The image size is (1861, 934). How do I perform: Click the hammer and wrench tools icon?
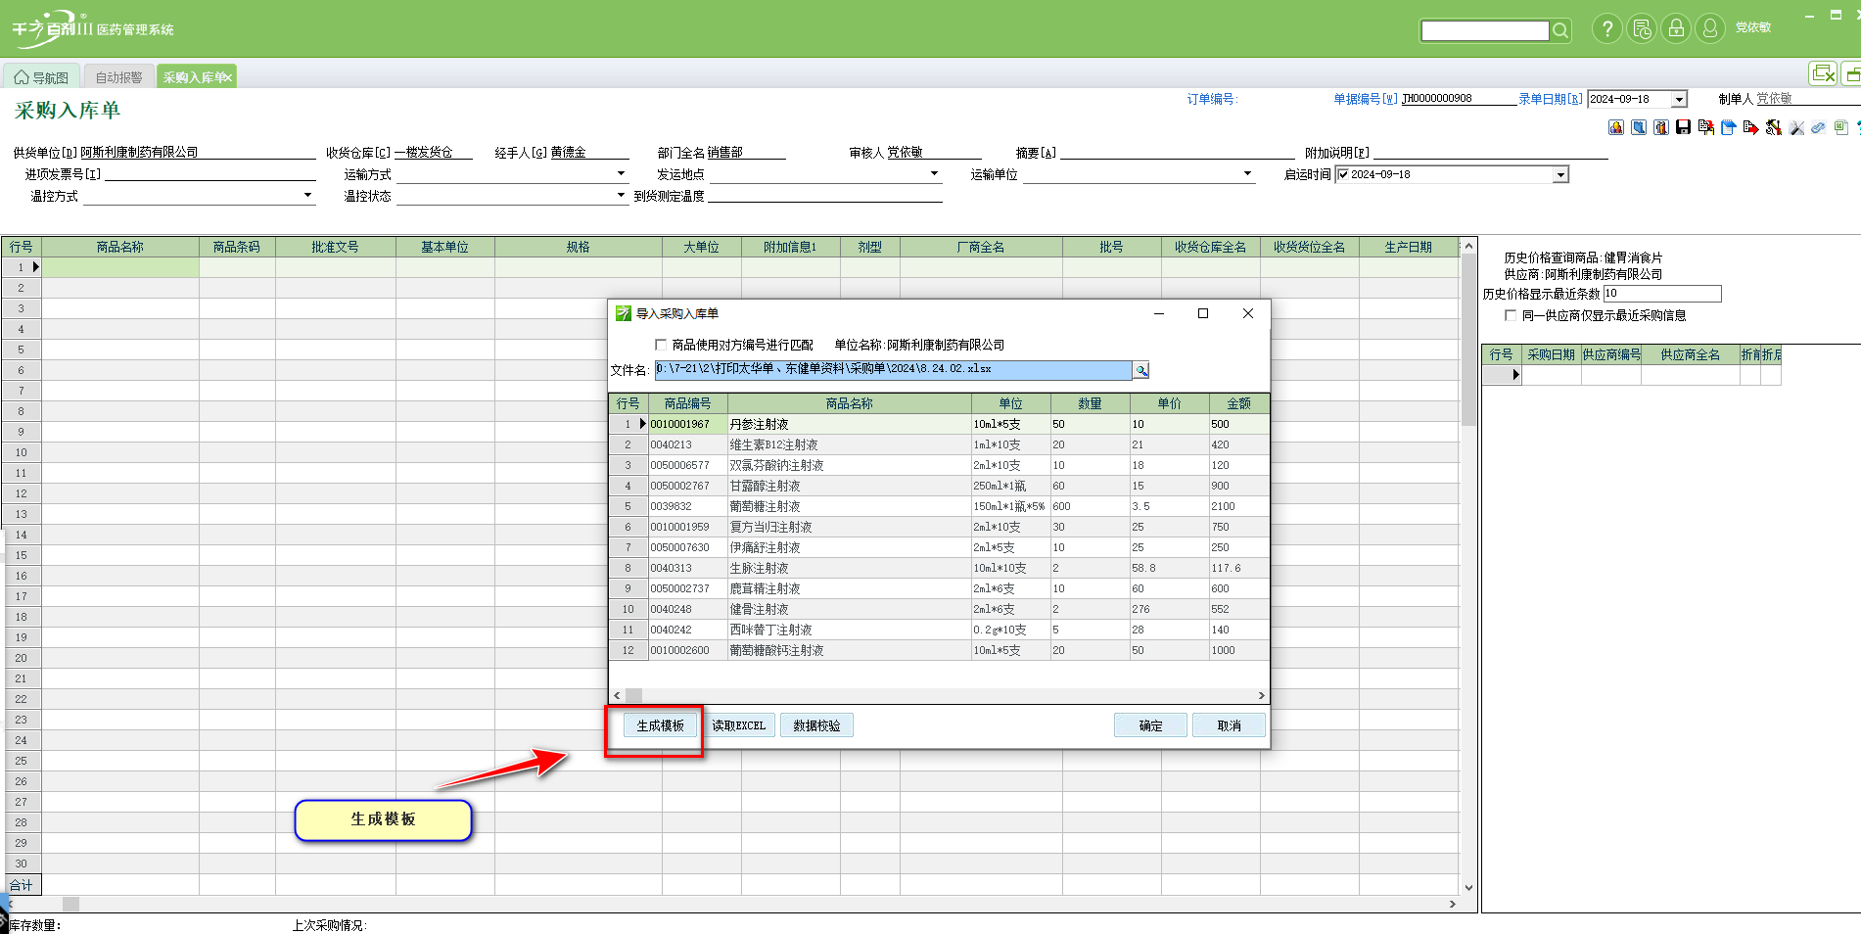click(x=1773, y=127)
